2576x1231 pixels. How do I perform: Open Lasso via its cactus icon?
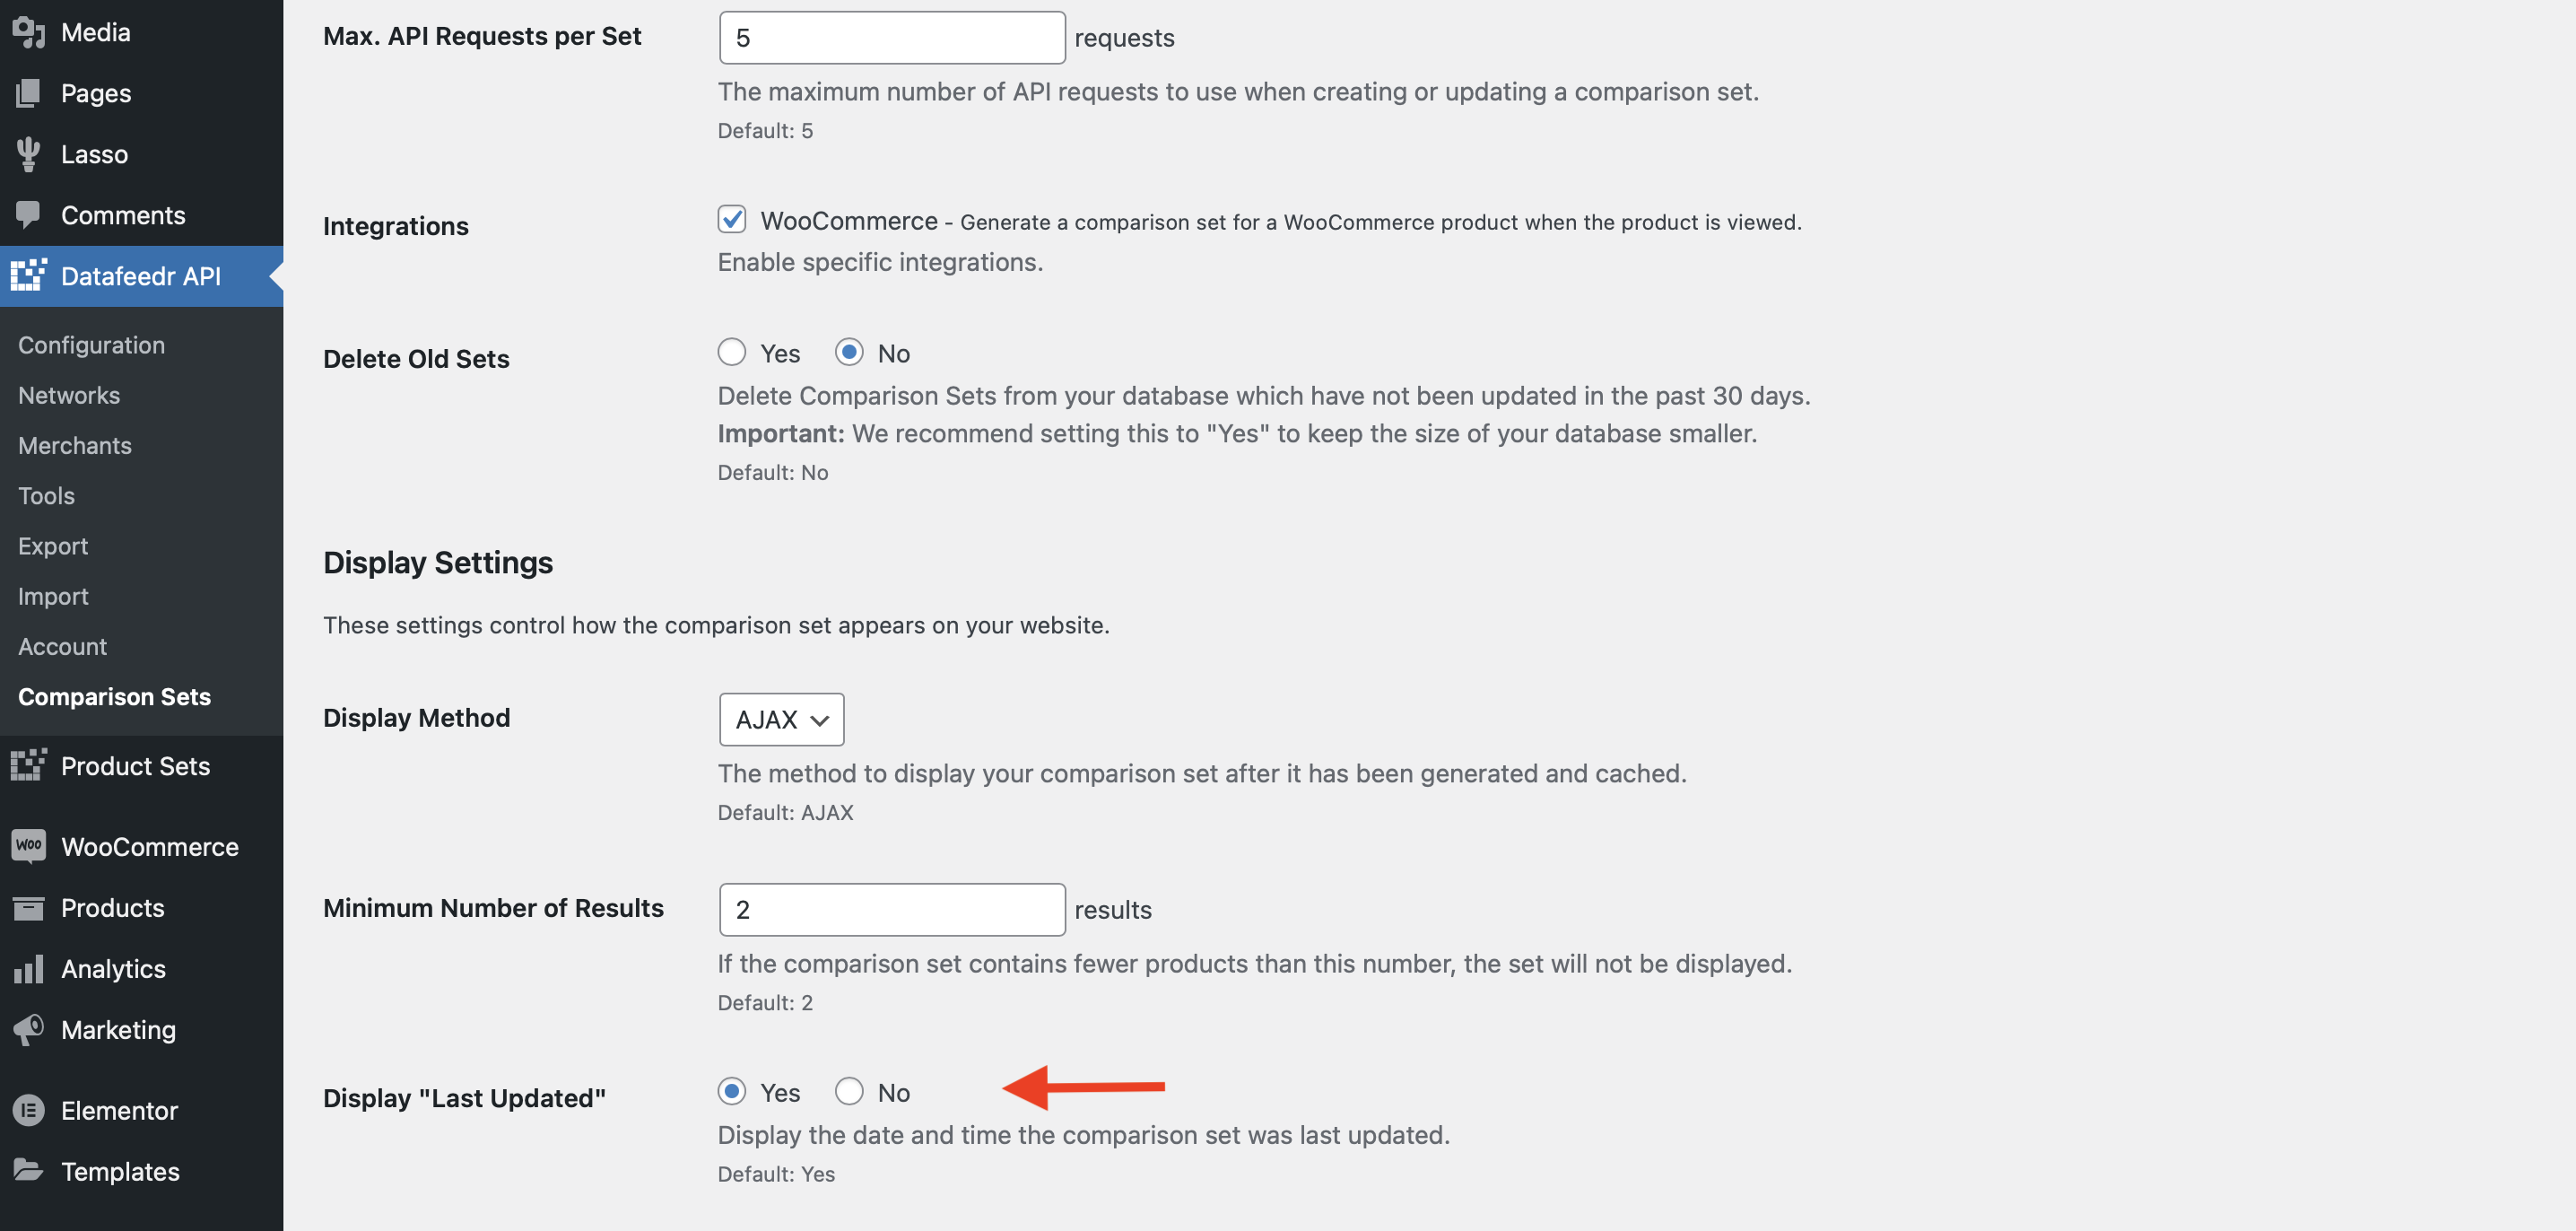(29, 154)
